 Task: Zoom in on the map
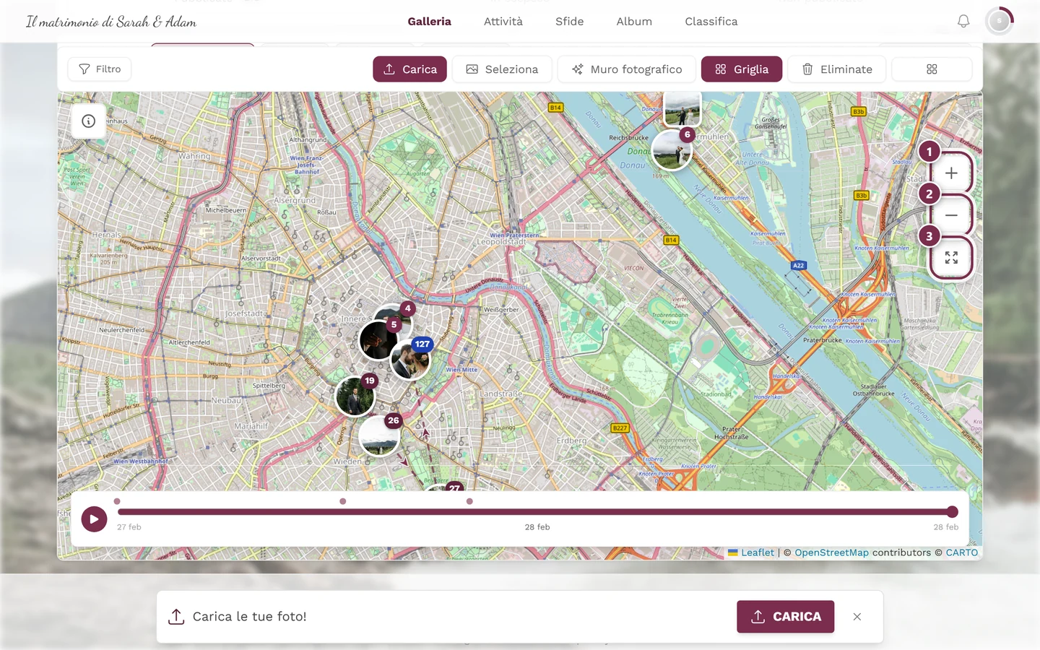[x=951, y=173]
